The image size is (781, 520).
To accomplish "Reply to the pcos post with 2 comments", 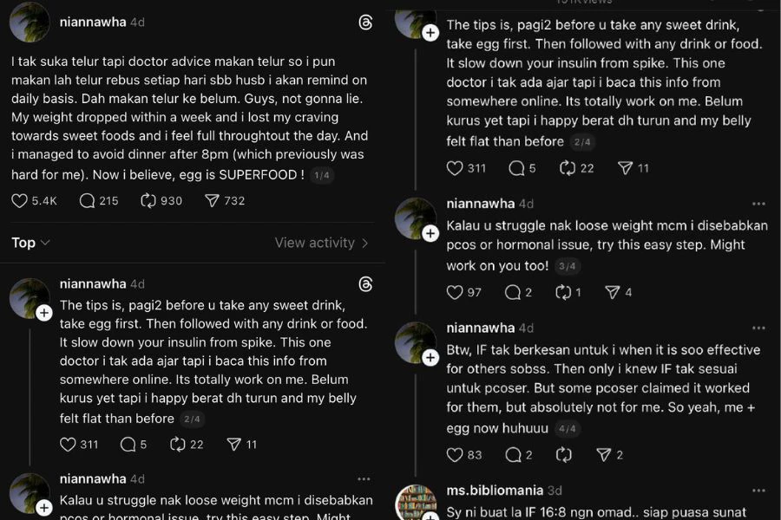I will (x=516, y=293).
